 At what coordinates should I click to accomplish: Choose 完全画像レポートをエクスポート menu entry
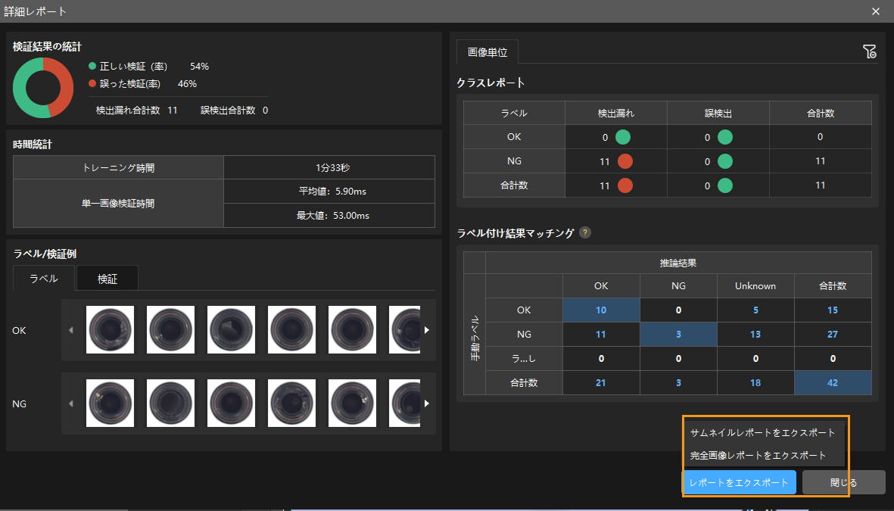point(758,456)
